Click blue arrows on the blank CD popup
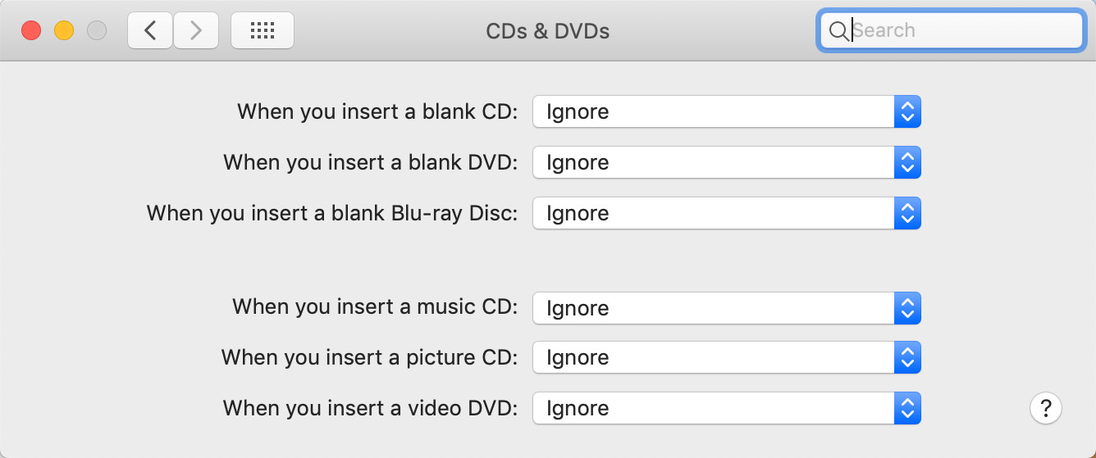 pos(907,111)
